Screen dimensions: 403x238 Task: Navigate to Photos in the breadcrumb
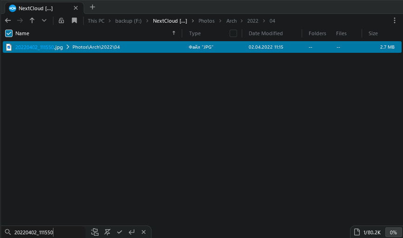206,21
